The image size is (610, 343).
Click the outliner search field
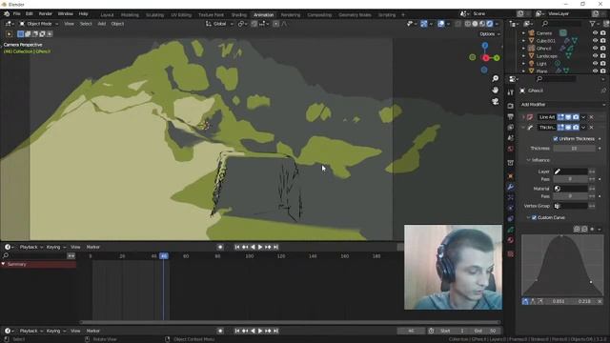562,24
